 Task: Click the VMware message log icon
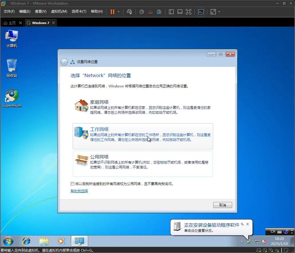pos(286,250)
